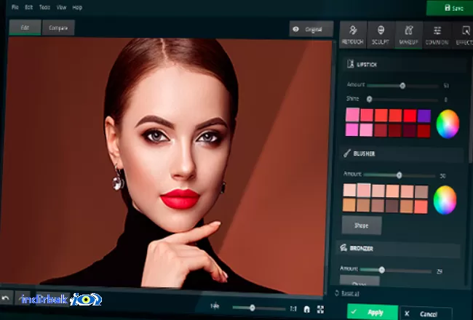The image size is (473, 320).
Task: Click the Cancel button
Action: [x=426, y=313]
